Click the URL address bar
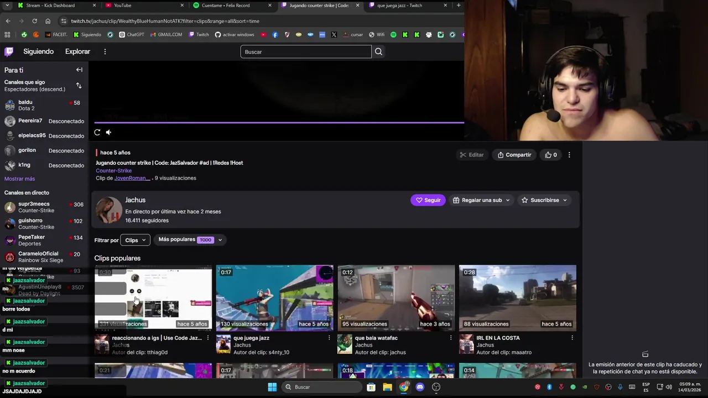 click(x=260, y=21)
